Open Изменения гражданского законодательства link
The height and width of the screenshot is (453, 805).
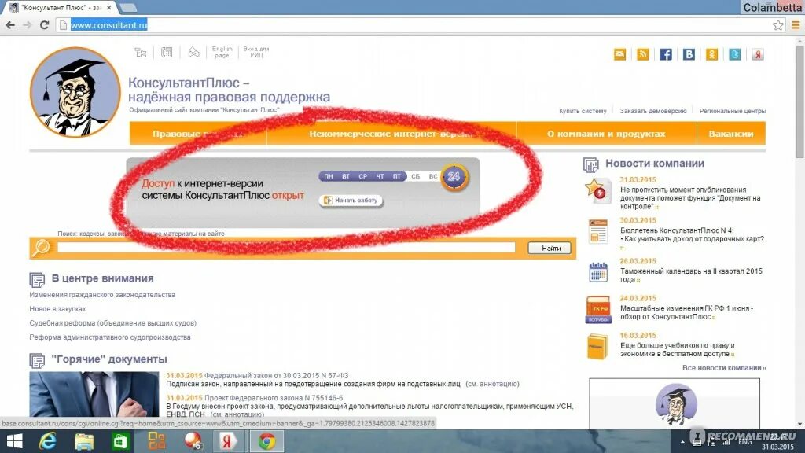click(x=102, y=295)
